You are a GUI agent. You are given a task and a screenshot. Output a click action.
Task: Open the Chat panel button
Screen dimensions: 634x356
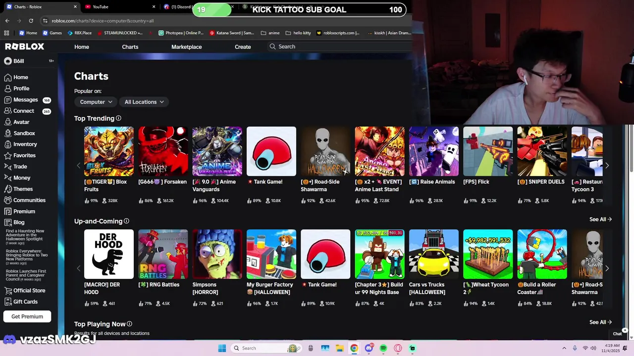(x=618, y=334)
